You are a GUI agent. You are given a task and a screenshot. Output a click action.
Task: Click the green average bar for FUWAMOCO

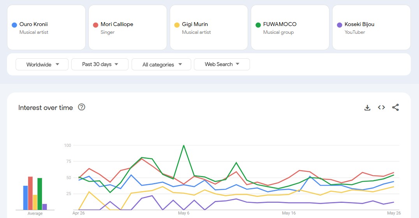tap(40, 194)
